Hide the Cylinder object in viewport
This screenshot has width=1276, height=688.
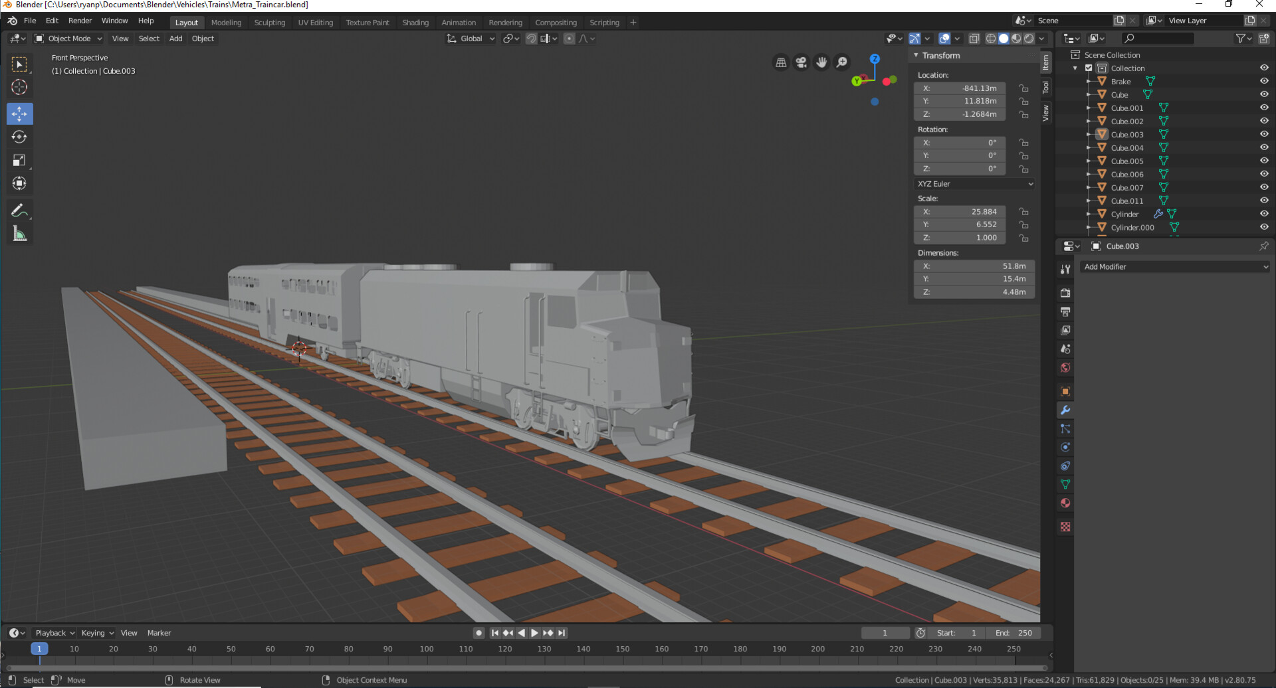1263,214
